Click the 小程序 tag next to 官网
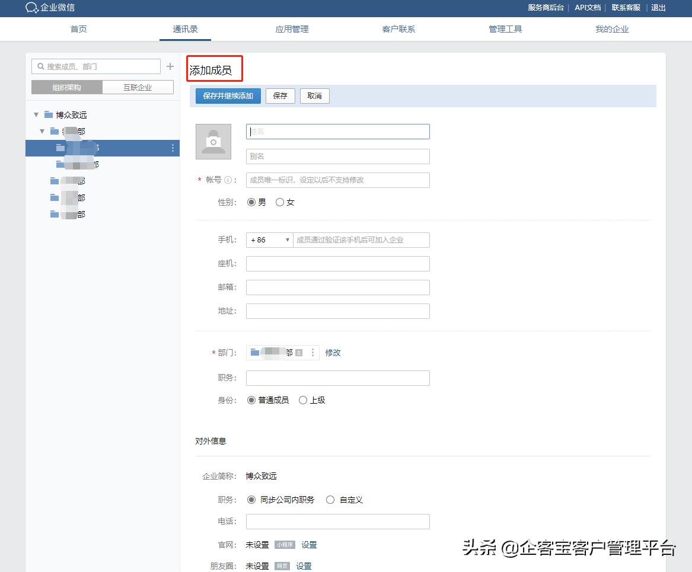The image size is (692, 572). point(285,544)
